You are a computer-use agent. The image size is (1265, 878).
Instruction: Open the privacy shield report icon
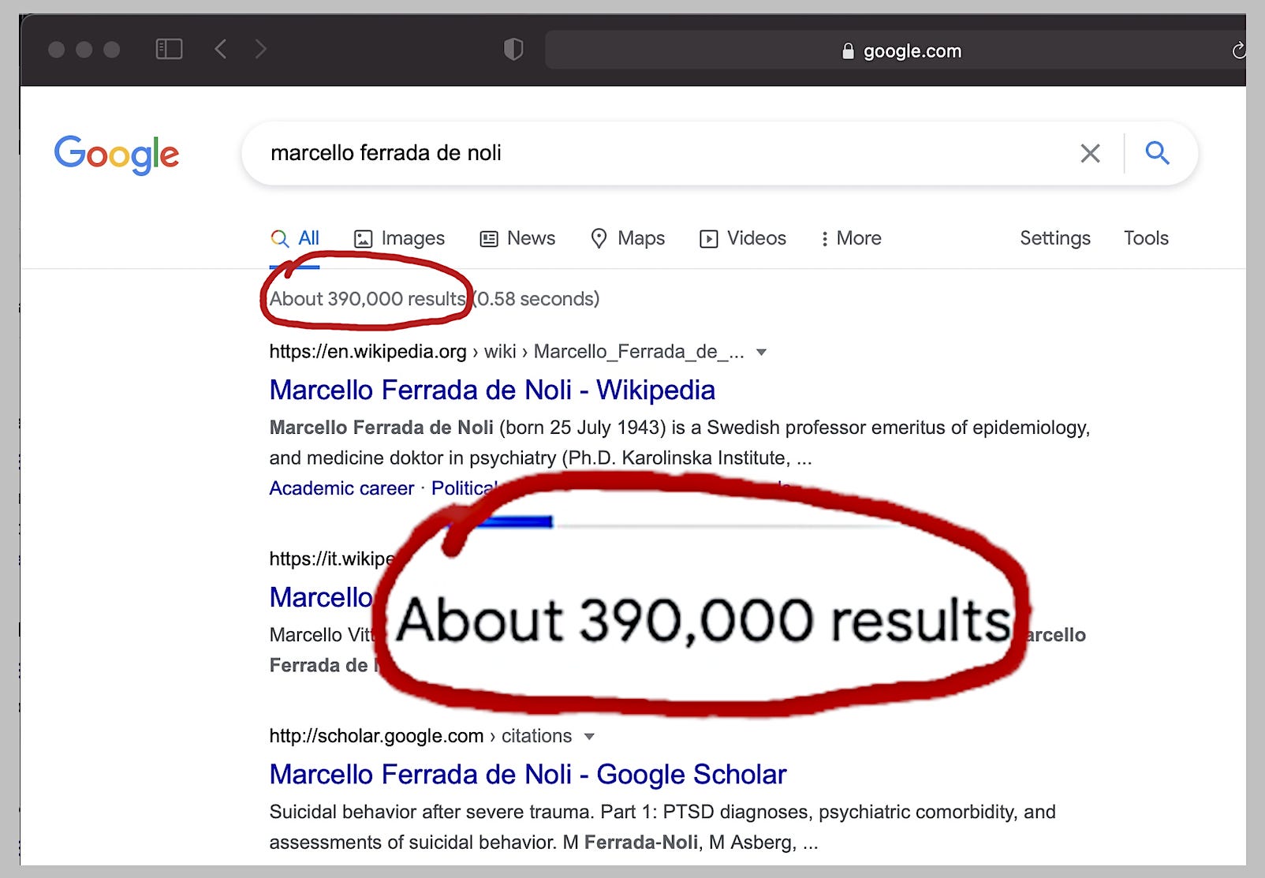click(x=513, y=50)
